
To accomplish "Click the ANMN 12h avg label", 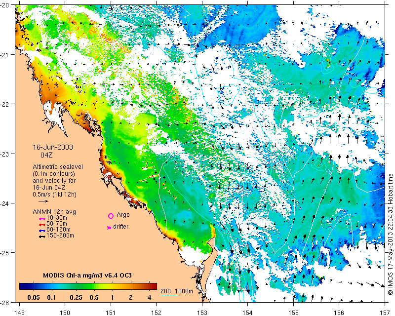I will [54, 211].
